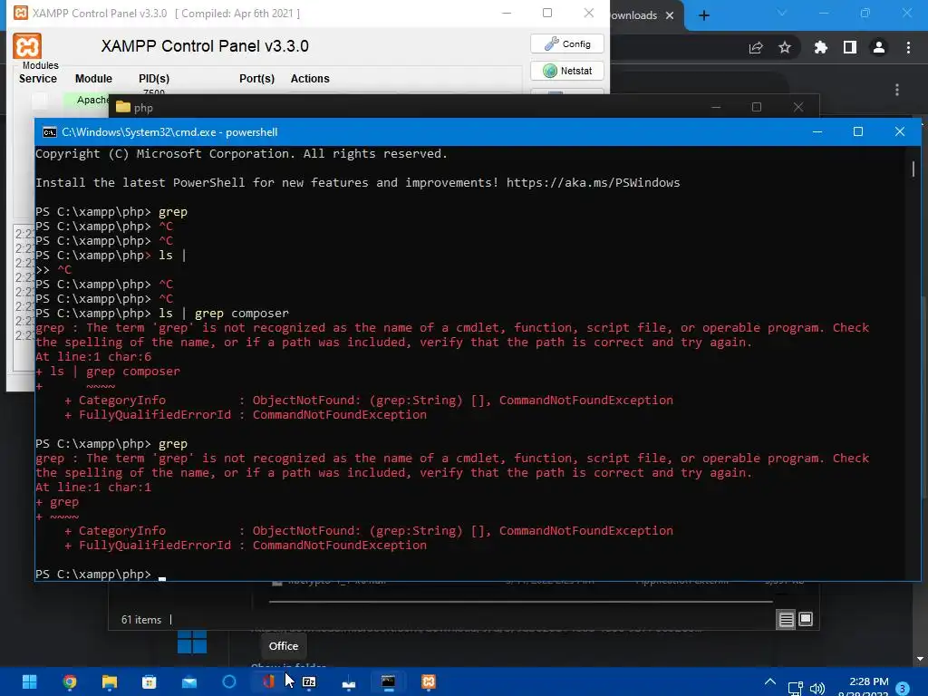Open notification center badge showing 3
Image resolution: width=928 pixels, height=696 pixels.
click(904, 688)
